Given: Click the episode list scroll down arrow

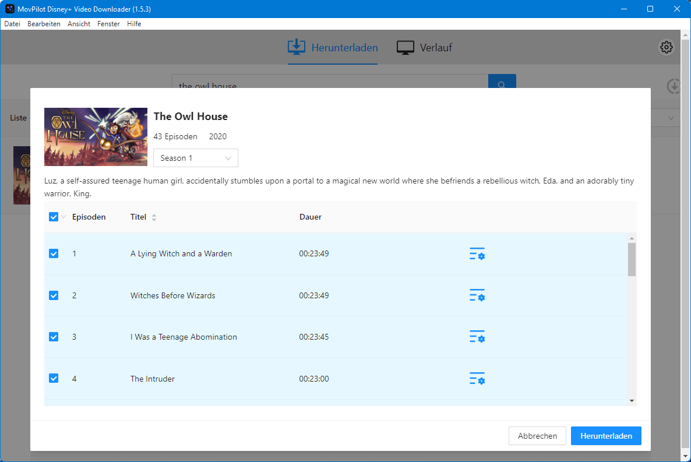Looking at the screenshot, I should [632, 401].
